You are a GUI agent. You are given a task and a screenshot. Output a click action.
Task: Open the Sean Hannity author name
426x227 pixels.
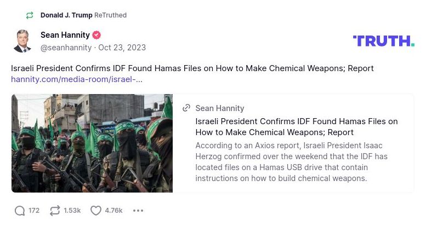point(65,35)
